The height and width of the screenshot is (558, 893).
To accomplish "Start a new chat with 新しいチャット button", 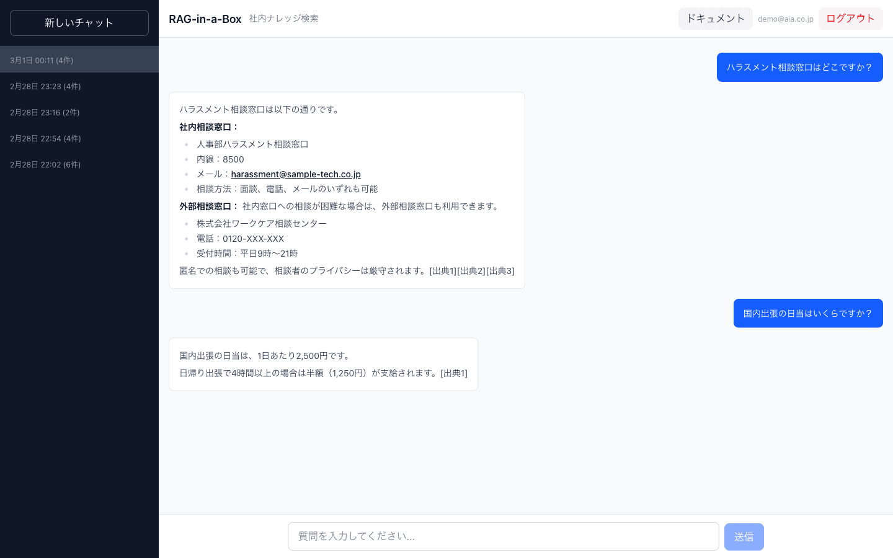I will (79, 23).
